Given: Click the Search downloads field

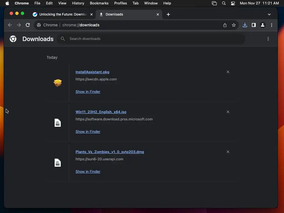Looking at the screenshot, I should point(151,39).
